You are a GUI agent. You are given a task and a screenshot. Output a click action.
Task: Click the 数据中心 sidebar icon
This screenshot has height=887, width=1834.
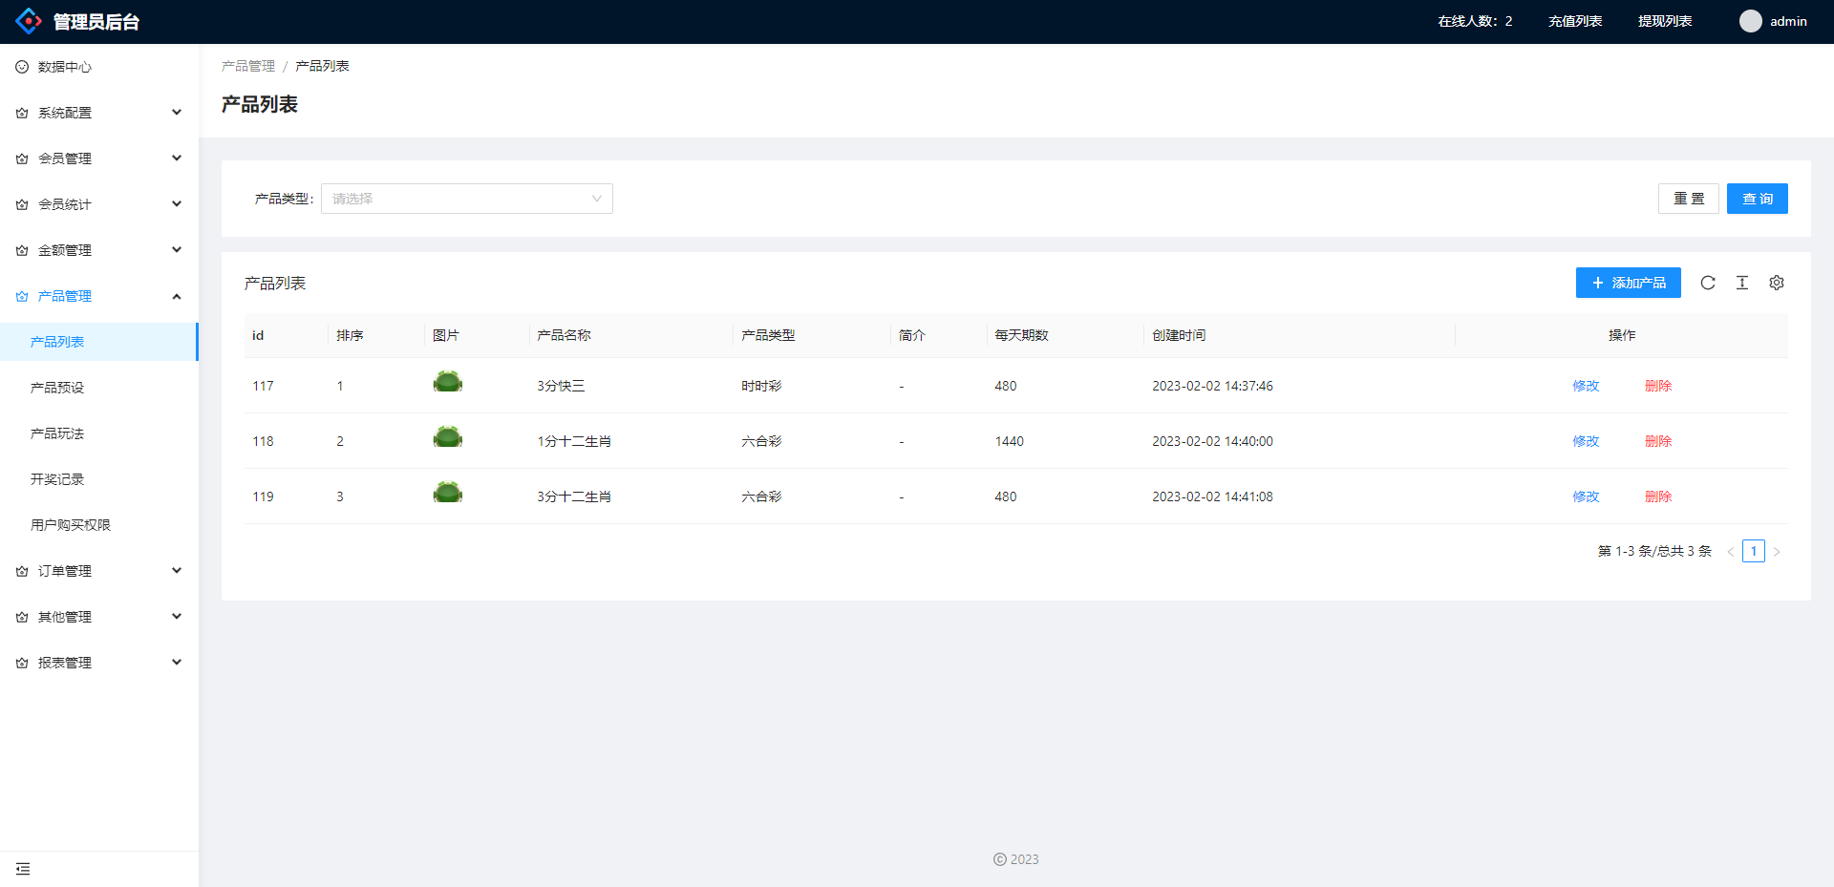coord(22,67)
